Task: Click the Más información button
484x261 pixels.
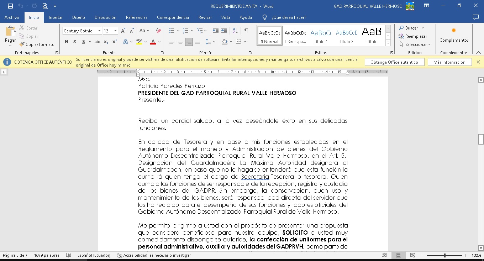Action: click(x=449, y=62)
